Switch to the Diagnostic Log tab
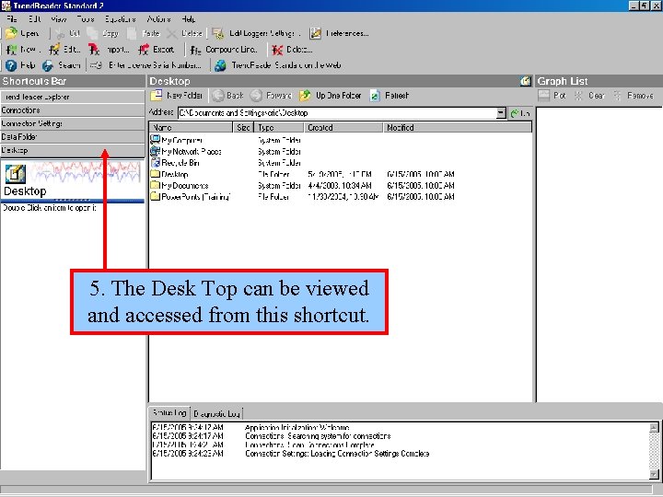Image resolution: width=663 pixels, height=497 pixels. 216,414
